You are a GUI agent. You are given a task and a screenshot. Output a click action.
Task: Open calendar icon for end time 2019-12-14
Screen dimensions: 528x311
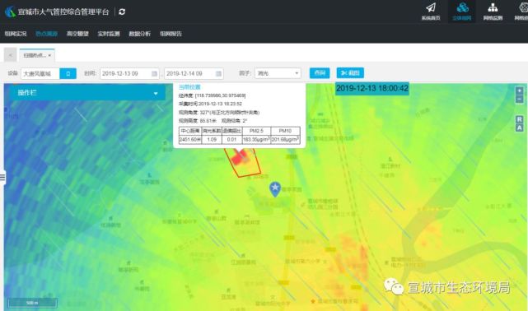(x=218, y=73)
